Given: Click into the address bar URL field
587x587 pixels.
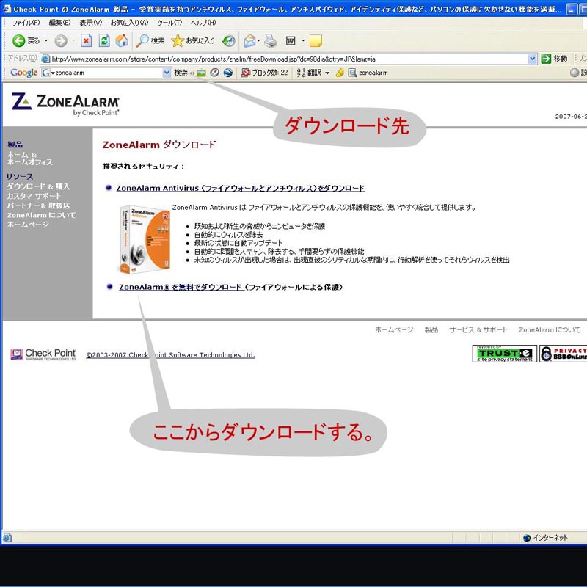Looking at the screenshot, I should pos(288,59).
